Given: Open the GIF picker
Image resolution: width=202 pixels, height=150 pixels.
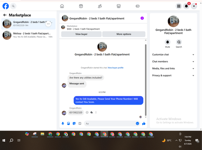Looking at the screenshot, I should coord(80,124).
